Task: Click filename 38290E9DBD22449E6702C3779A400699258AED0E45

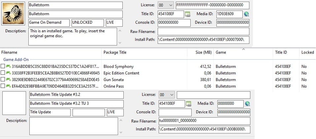Action: point(56,79)
